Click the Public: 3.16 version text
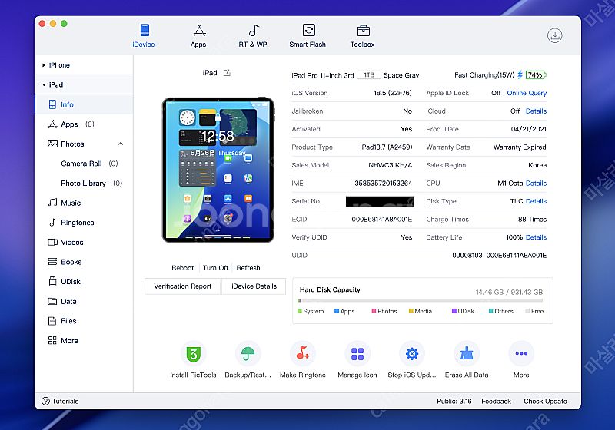The height and width of the screenshot is (430, 615). [454, 401]
